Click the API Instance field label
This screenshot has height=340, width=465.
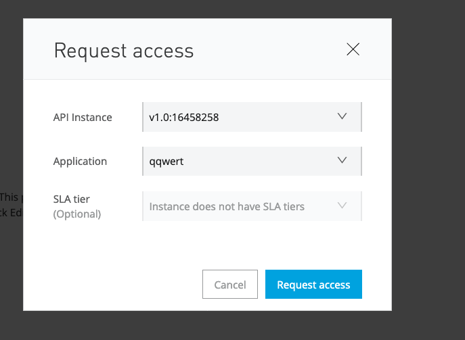[x=83, y=118]
